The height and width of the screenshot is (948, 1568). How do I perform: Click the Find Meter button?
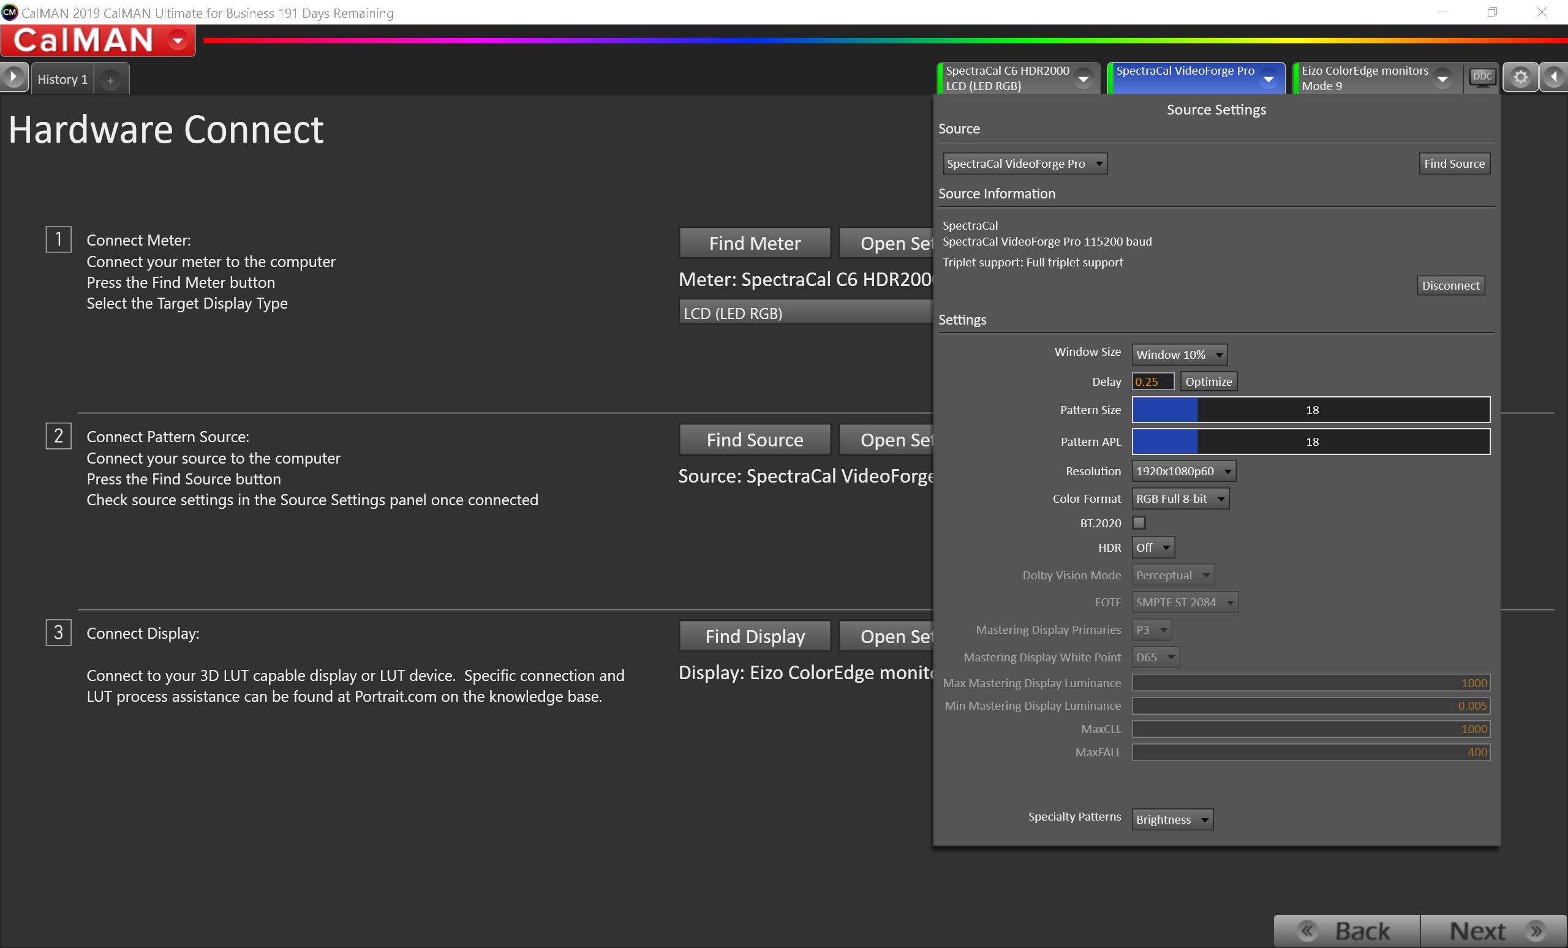pos(755,243)
